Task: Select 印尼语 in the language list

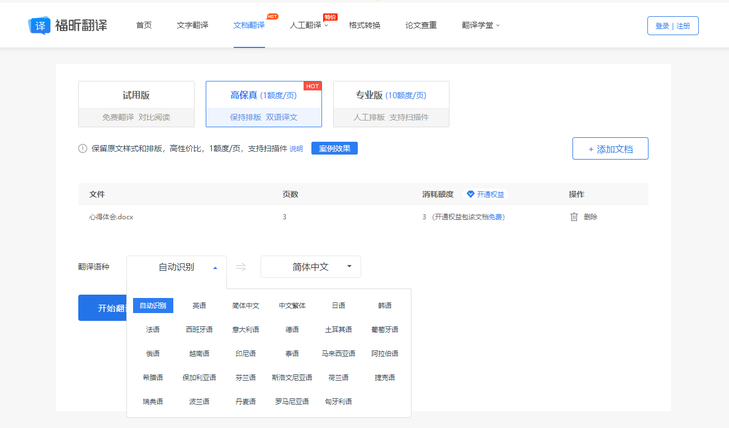Action: (246, 354)
